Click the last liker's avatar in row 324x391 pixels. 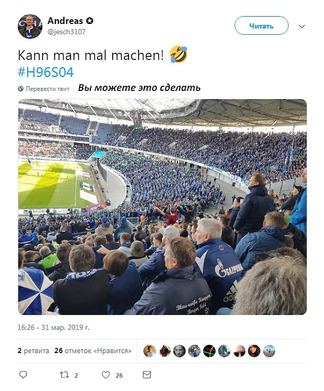(x=269, y=351)
